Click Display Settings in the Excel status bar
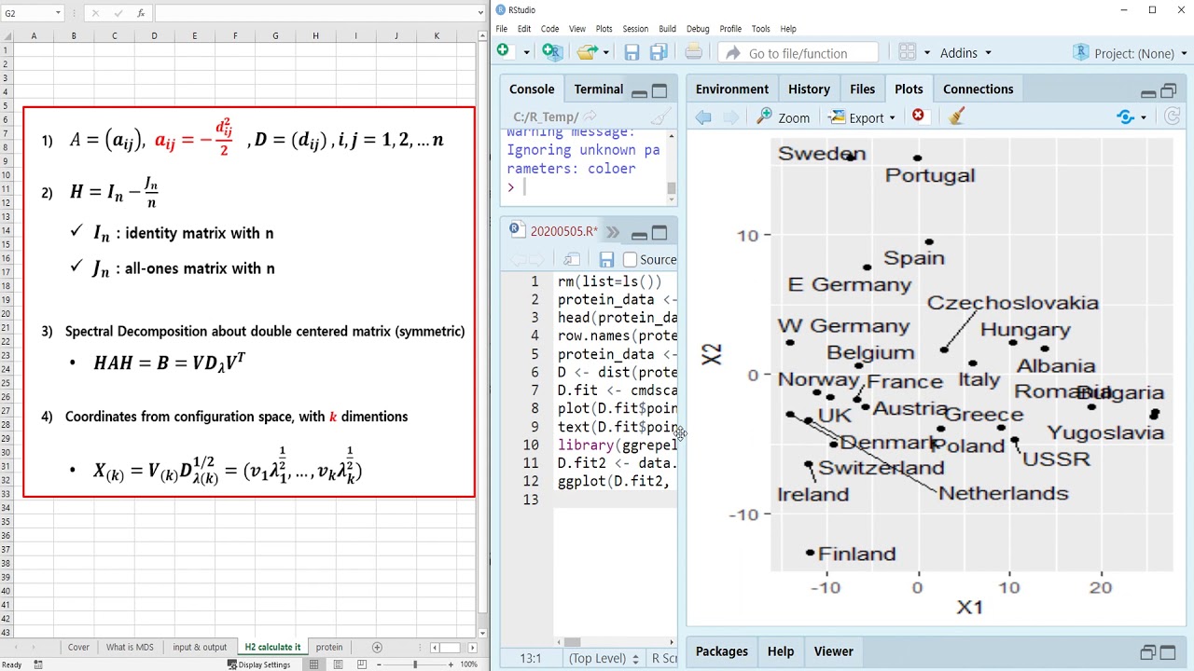This screenshot has width=1194, height=671. coord(258,664)
